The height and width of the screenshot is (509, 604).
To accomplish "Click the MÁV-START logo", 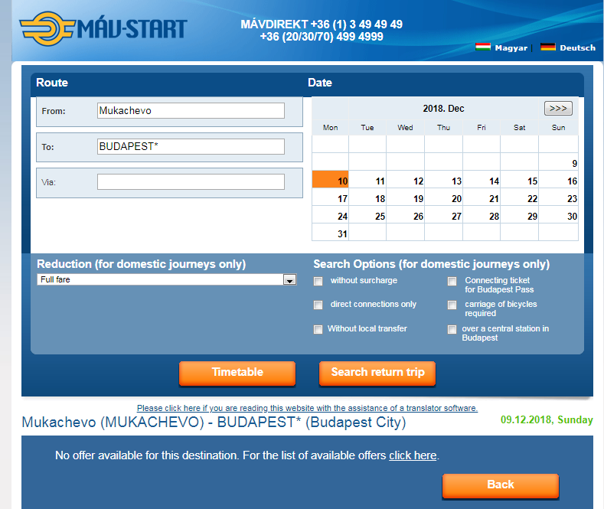I will click(103, 29).
